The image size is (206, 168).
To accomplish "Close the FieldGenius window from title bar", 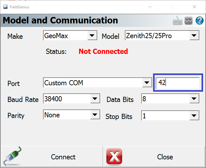I will [194, 6].
